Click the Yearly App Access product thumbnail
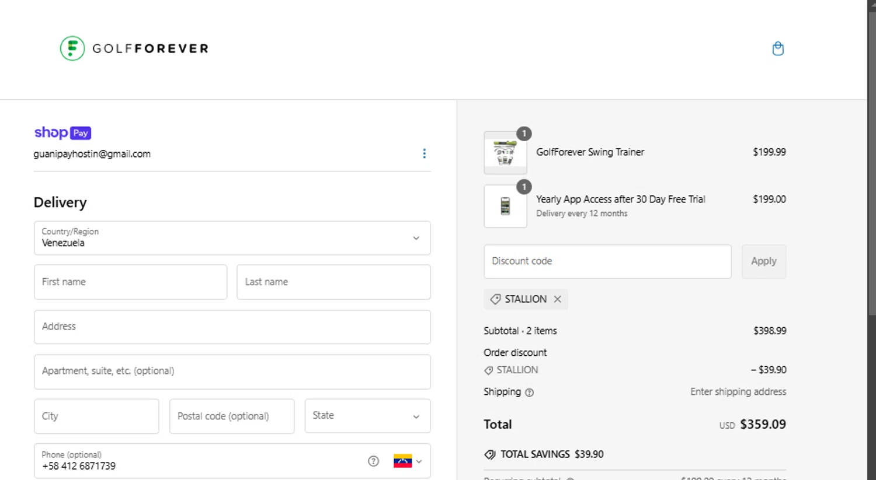Viewport: 876px width, 480px height. 505,206
